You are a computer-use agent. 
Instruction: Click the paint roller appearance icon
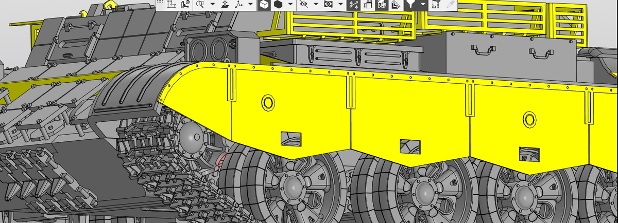click(x=435, y=5)
